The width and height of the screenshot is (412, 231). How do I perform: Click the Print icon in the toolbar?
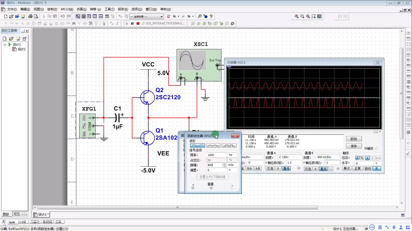pyautogui.click(x=30, y=16)
